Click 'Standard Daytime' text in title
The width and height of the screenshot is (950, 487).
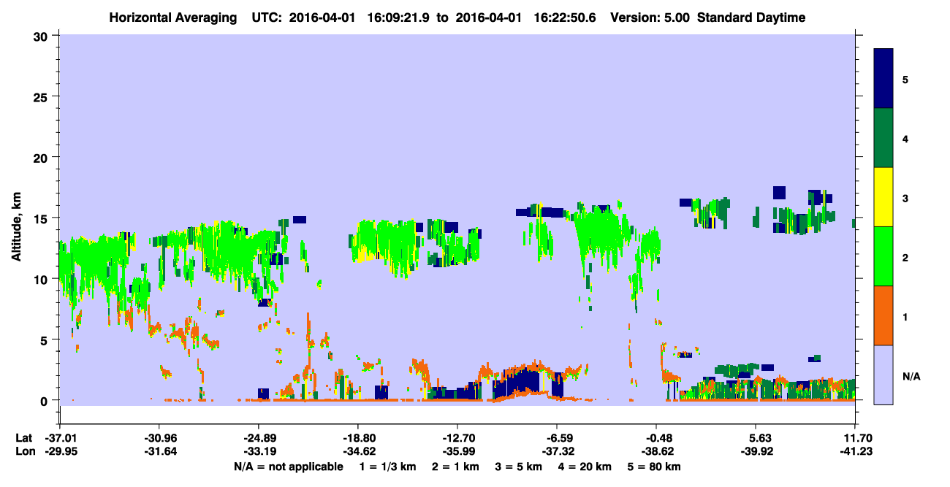pyautogui.click(x=751, y=18)
